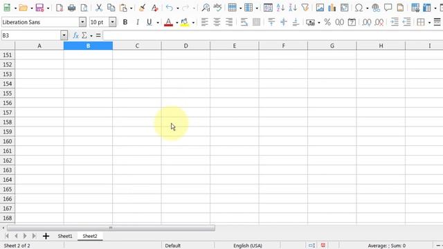Select row 160 header

8,141
